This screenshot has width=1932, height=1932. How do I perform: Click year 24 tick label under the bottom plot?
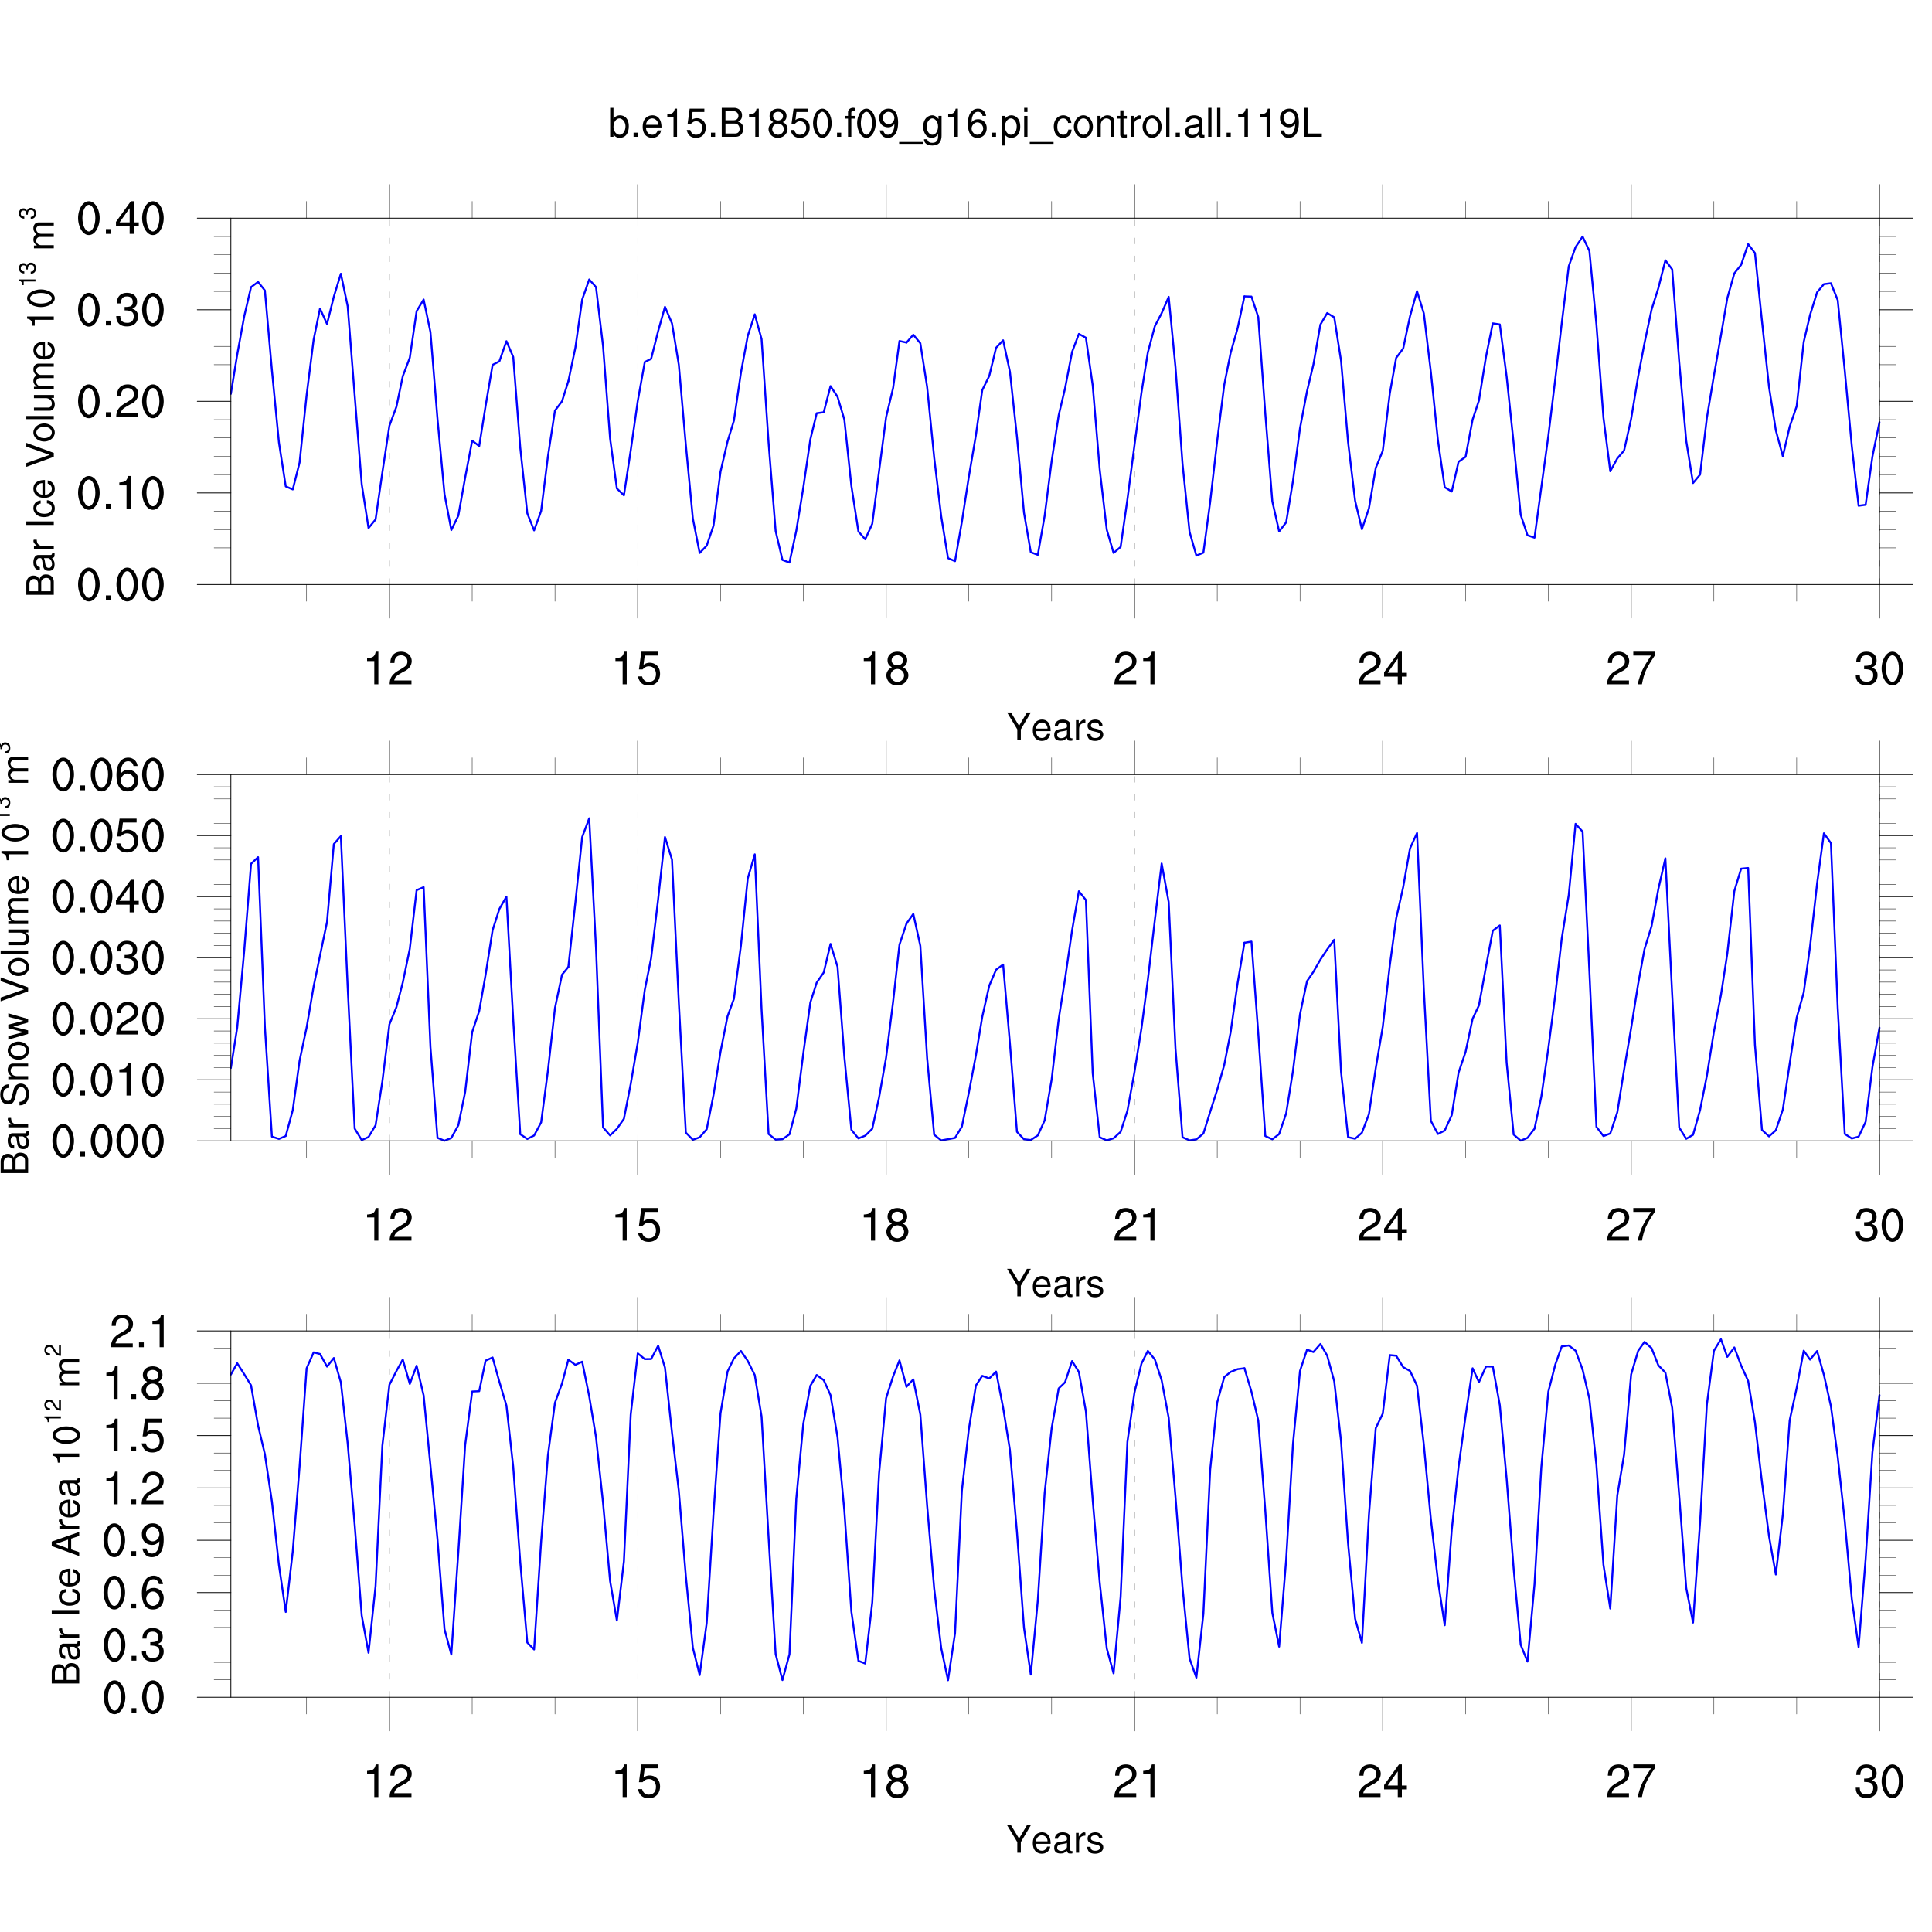point(1382,1782)
